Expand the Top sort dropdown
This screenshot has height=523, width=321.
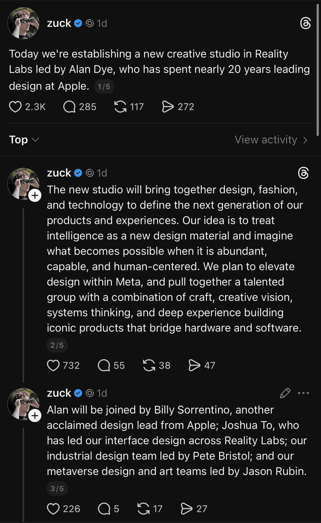(x=24, y=140)
